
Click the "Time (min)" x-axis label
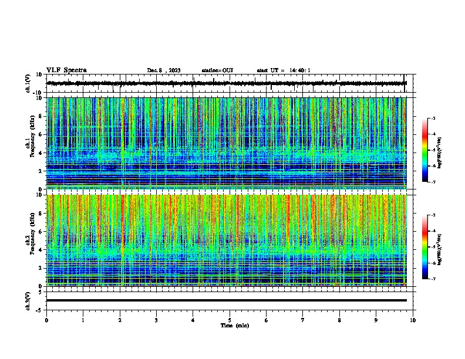[x=235, y=326]
